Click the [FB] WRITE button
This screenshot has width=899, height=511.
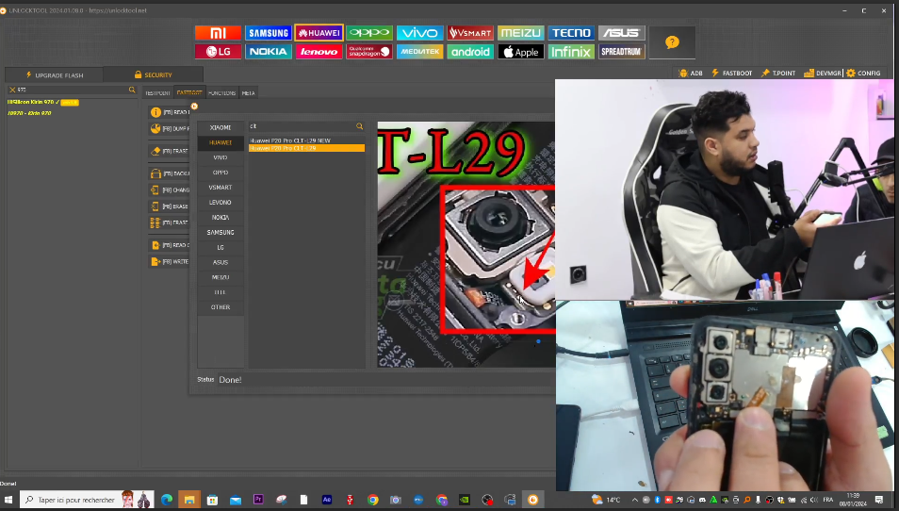[x=169, y=261]
